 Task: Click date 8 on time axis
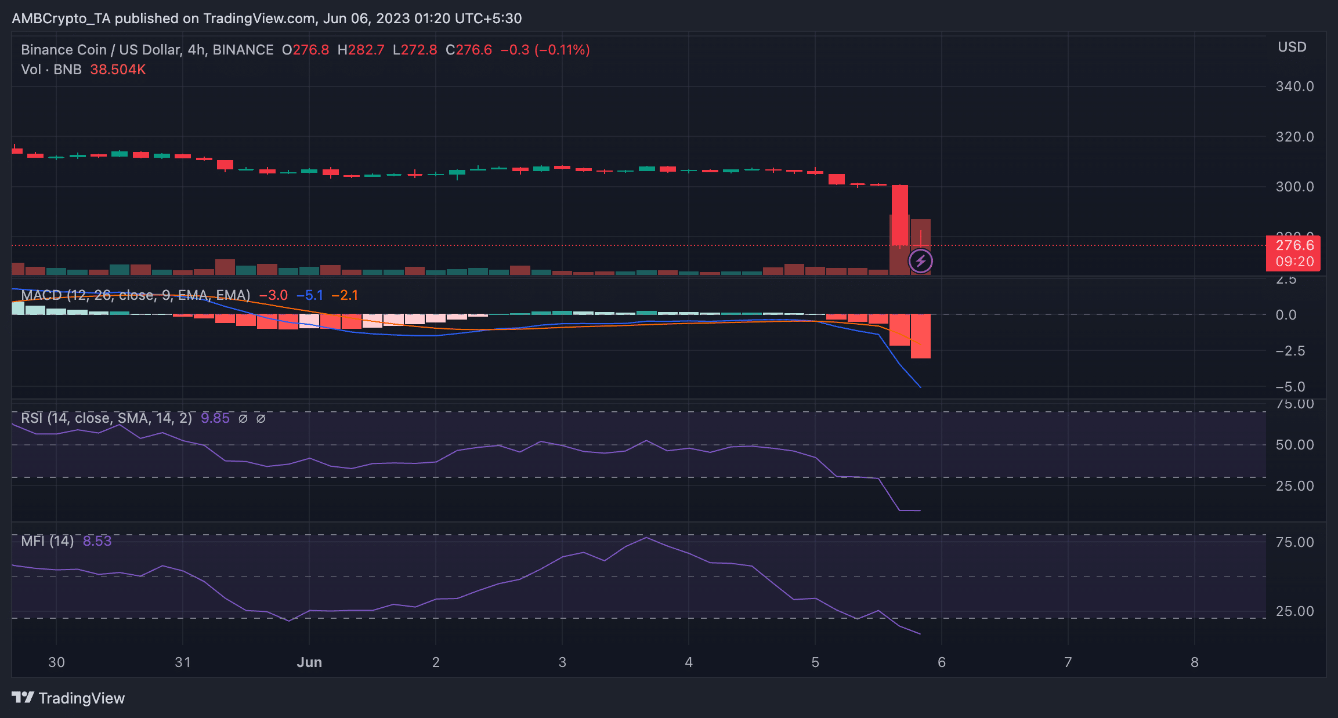(x=1195, y=662)
